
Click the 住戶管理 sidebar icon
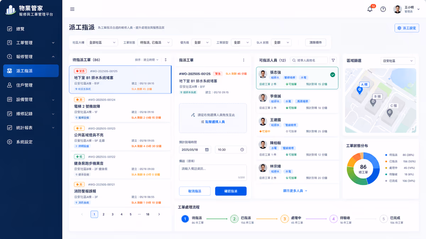pos(10,85)
